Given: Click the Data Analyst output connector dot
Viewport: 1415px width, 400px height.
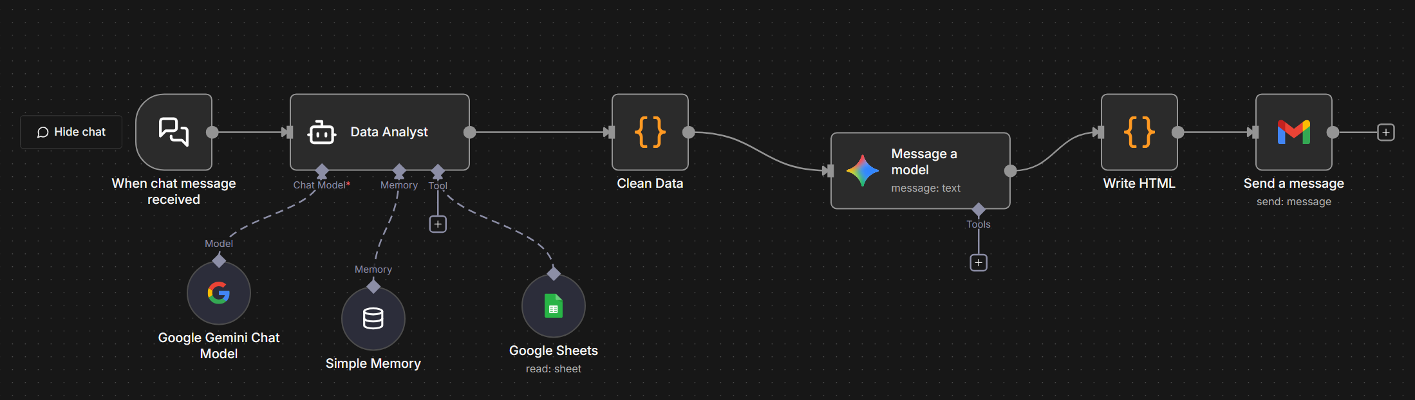Looking at the screenshot, I should (x=470, y=132).
